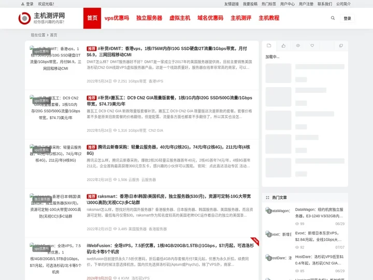The image size is (373, 280).
Task: Click the raksmart article thumbnail
Action: (55, 206)
